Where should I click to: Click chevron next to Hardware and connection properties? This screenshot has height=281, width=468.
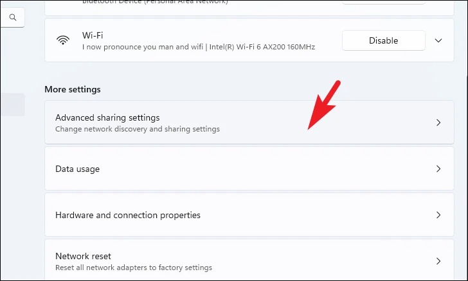coord(438,215)
